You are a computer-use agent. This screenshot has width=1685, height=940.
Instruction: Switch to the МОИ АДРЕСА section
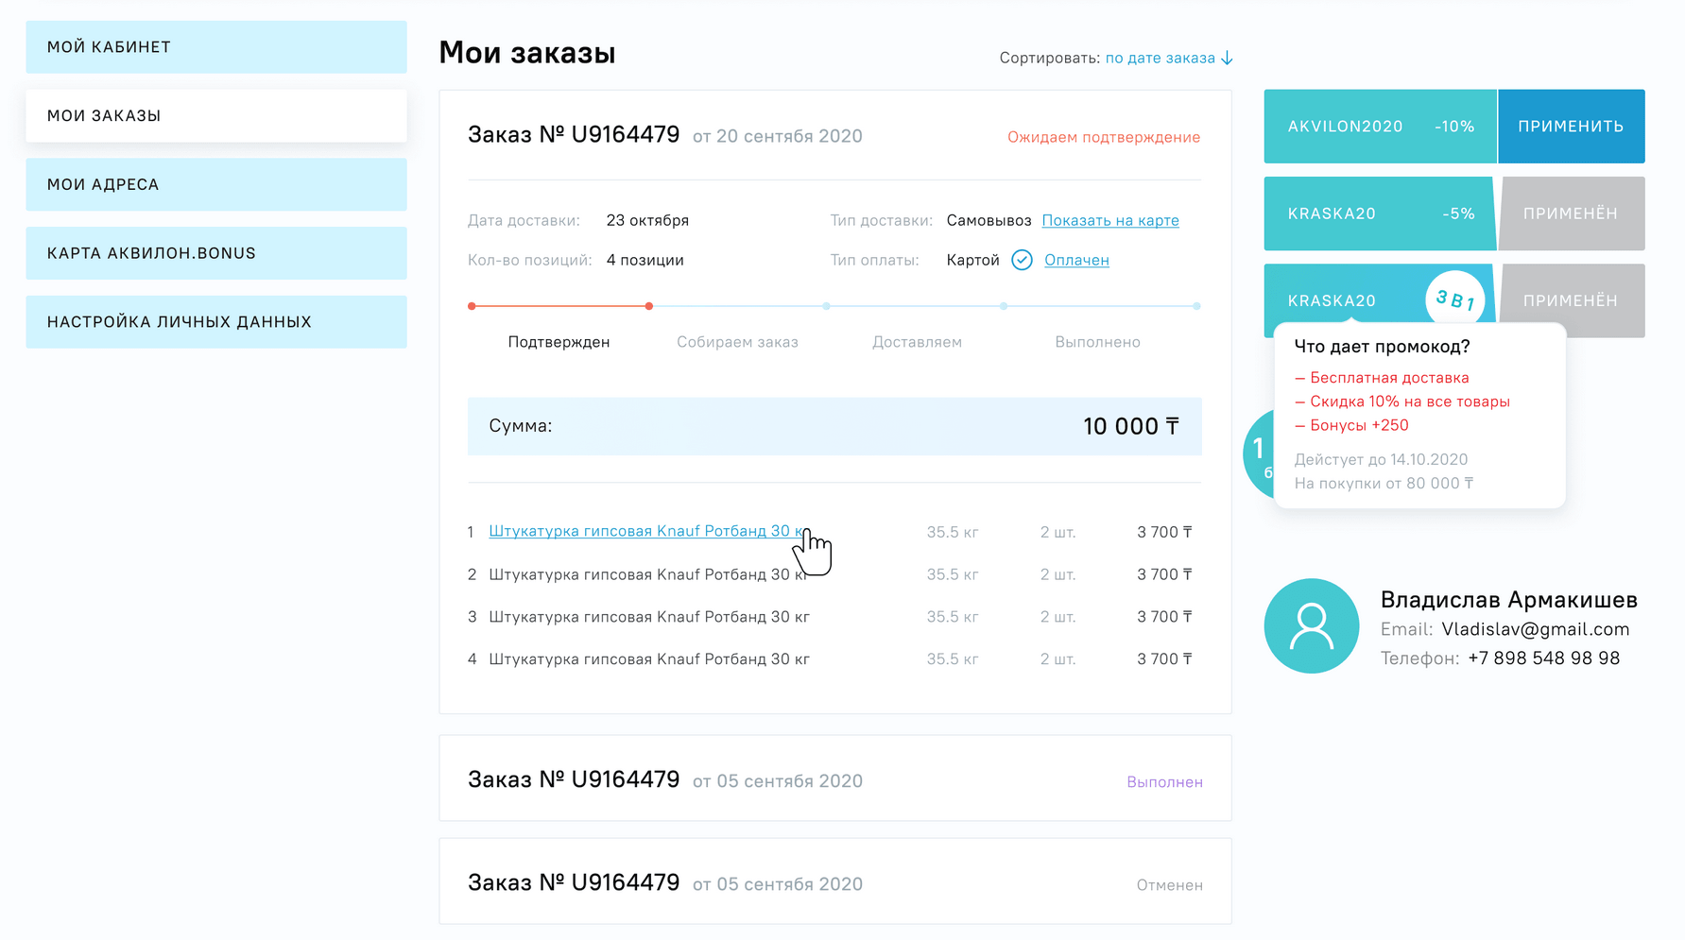click(x=215, y=184)
